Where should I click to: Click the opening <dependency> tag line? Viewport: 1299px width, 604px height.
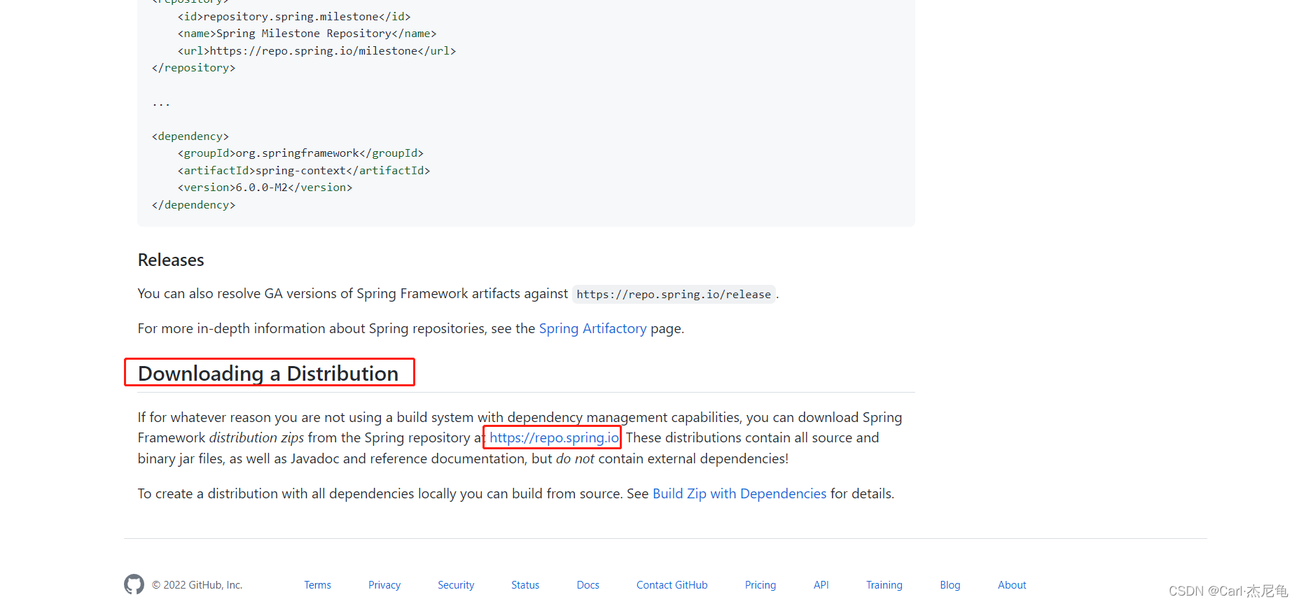(x=190, y=136)
